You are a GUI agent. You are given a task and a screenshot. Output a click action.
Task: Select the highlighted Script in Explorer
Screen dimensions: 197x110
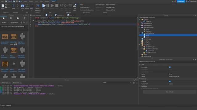(168, 35)
